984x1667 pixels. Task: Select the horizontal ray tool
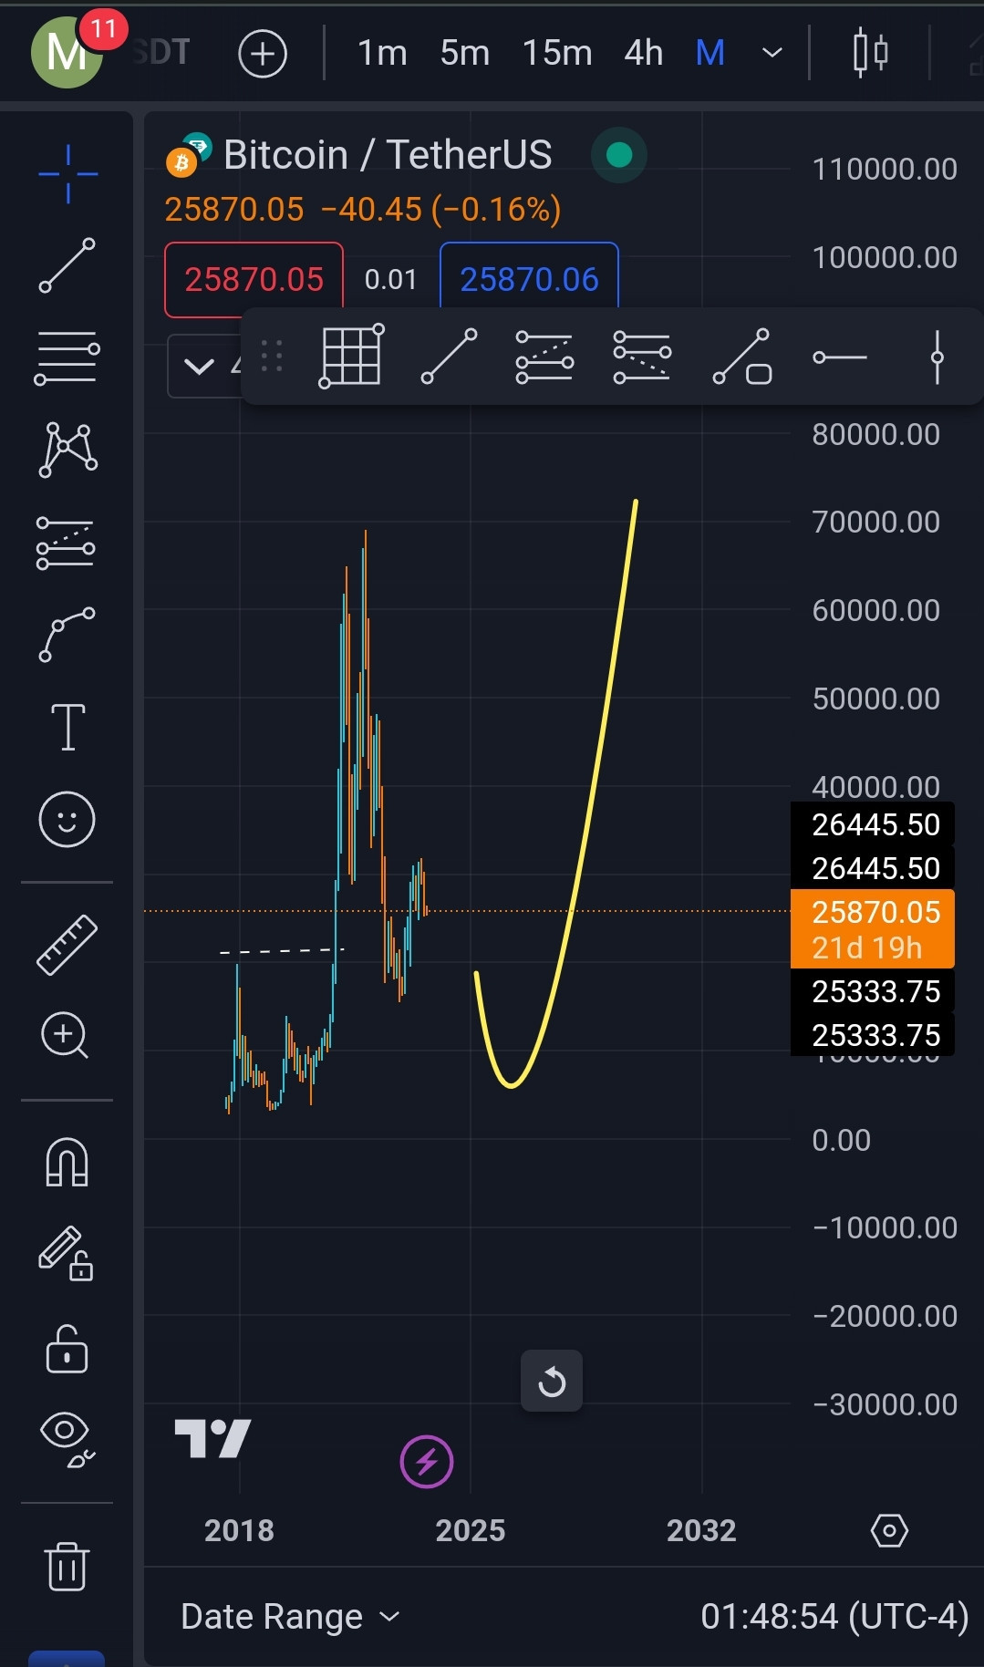(x=840, y=357)
